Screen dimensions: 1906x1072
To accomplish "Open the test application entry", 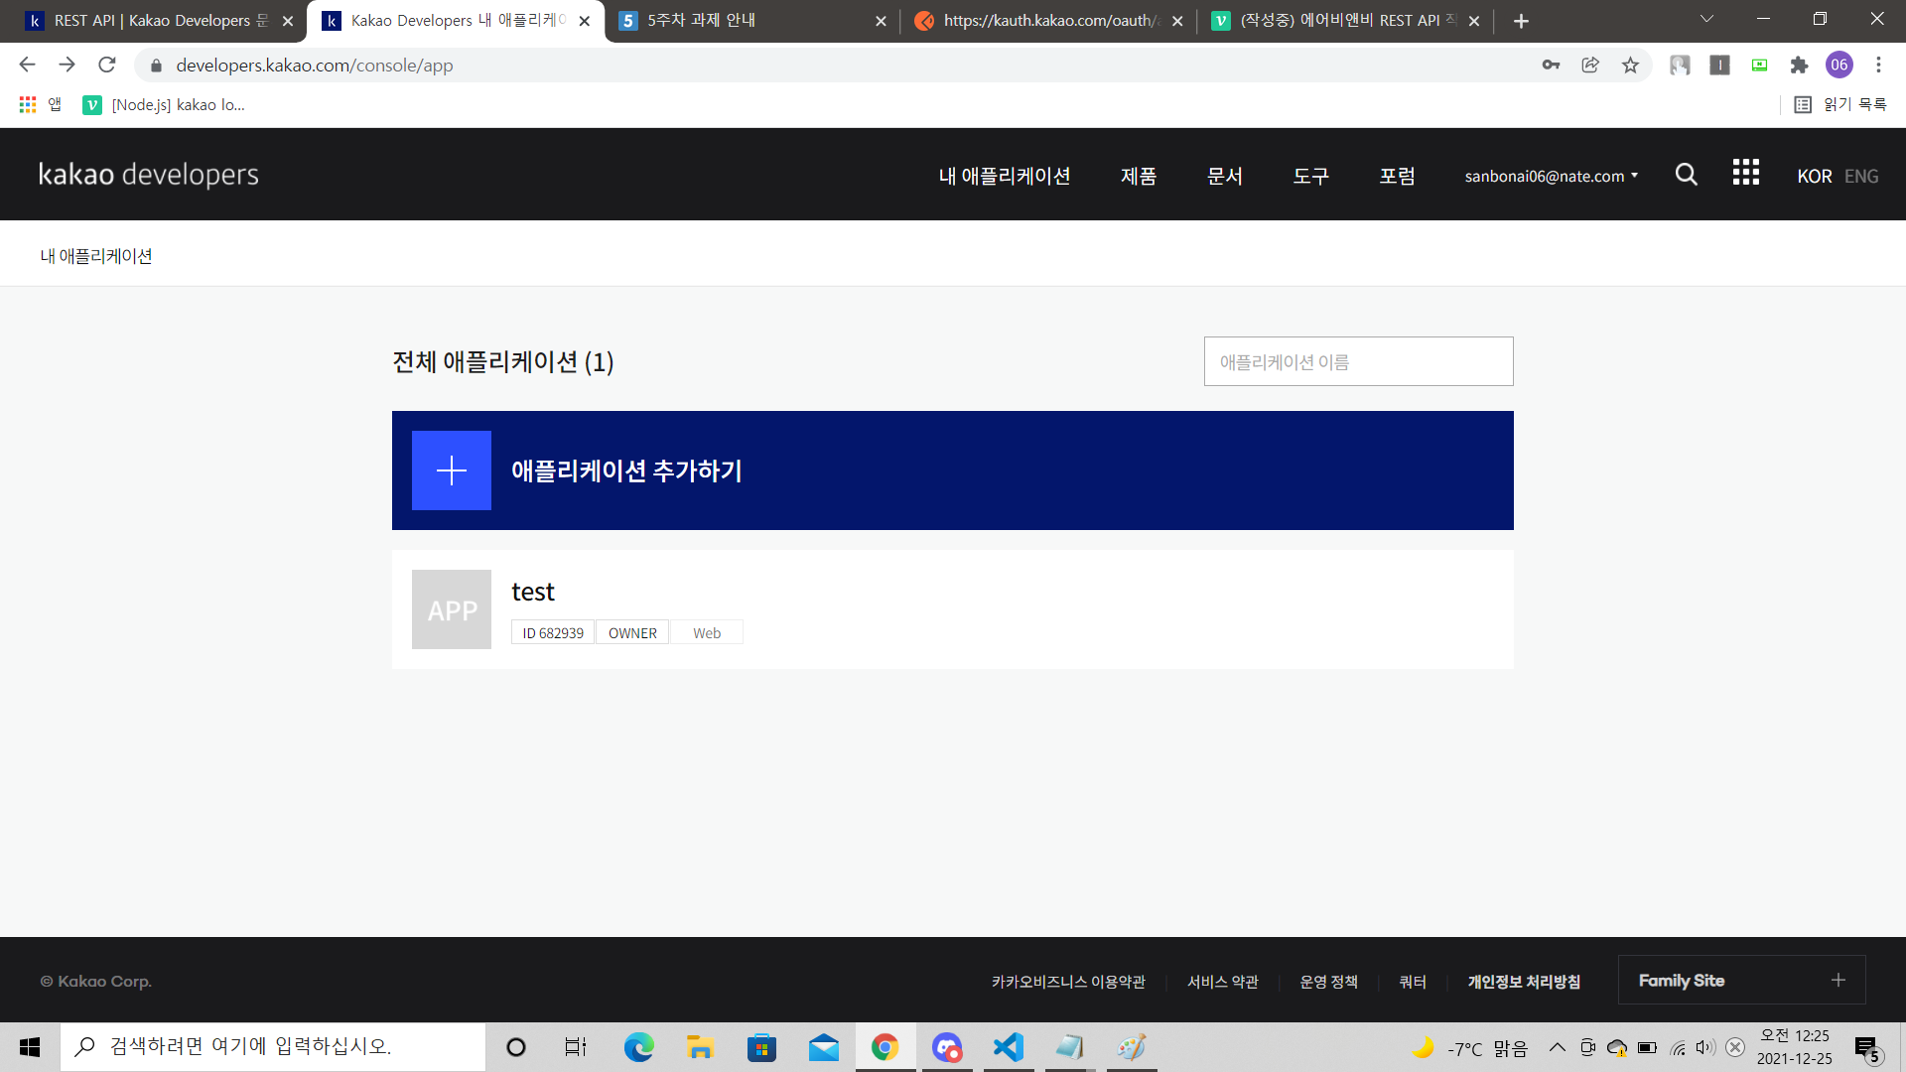I will 533,592.
